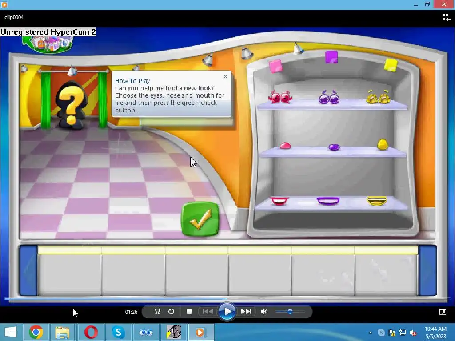Click muted speaker tray icon
Image resolution: width=455 pixels, height=341 pixels.
pos(413,333)
